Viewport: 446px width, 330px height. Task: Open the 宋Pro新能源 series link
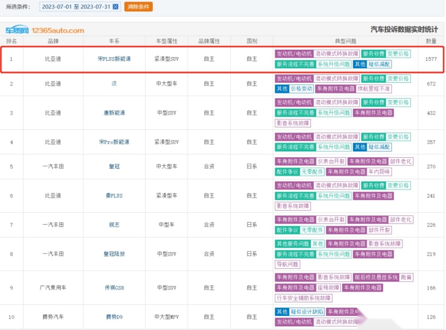click(x=114, y=142)
